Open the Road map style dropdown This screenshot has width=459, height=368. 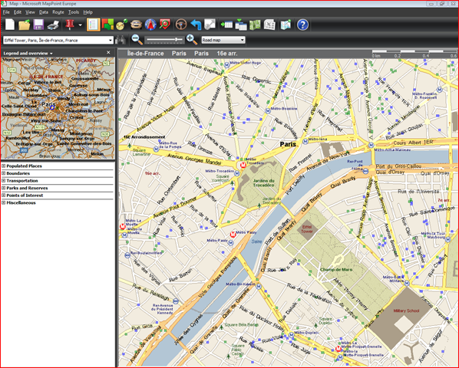243,40
